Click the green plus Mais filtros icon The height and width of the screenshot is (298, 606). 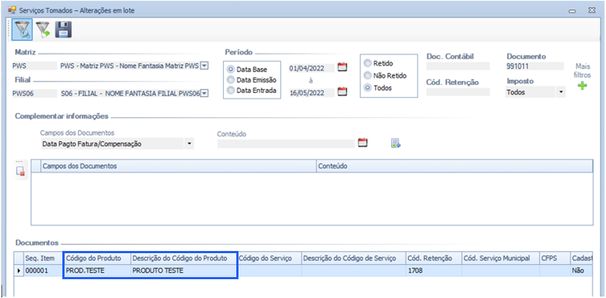[x=582, y=85]
